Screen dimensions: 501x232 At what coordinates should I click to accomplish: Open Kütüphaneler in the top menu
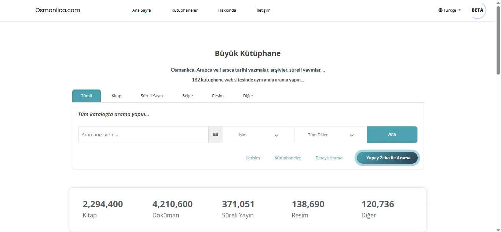tap(184, 10)
